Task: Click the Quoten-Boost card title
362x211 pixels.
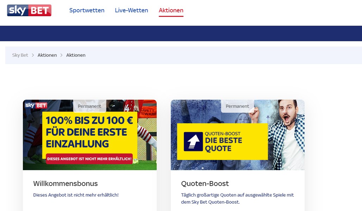Action: (x=205, y=184)
